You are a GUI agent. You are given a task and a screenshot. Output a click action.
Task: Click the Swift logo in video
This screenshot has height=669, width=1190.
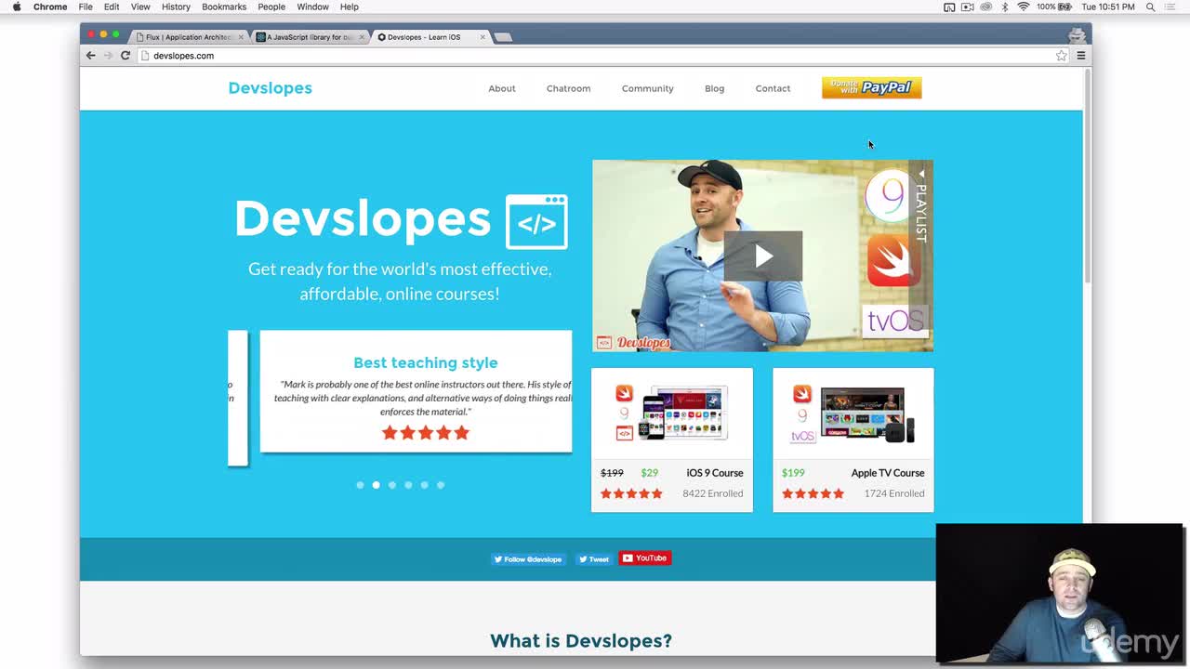coord(892,260)
